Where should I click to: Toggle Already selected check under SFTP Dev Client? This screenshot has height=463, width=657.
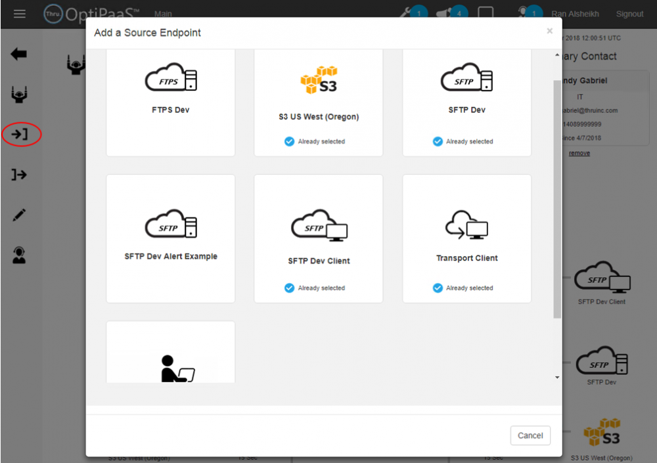click(x=289, y=288)
